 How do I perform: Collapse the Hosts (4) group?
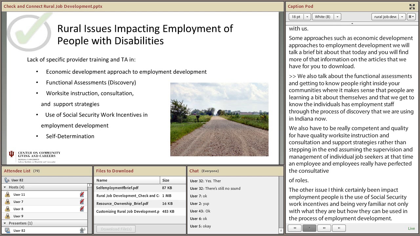click(5, 187)
